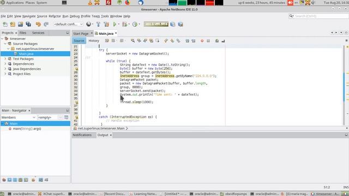
Task: Click the Shift Line Right icon in editor toolbar
Action: pyautogui.click(x=194, y=41)
